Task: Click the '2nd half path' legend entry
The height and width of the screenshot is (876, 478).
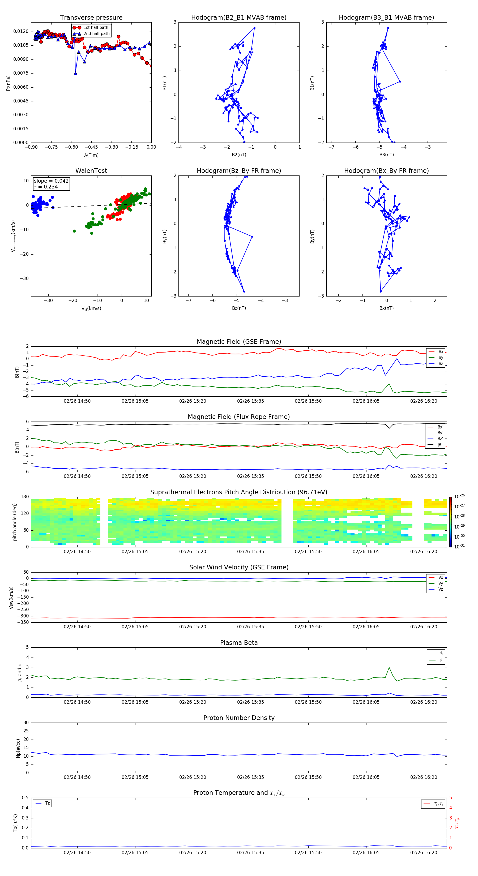Action: coord(92,34)
